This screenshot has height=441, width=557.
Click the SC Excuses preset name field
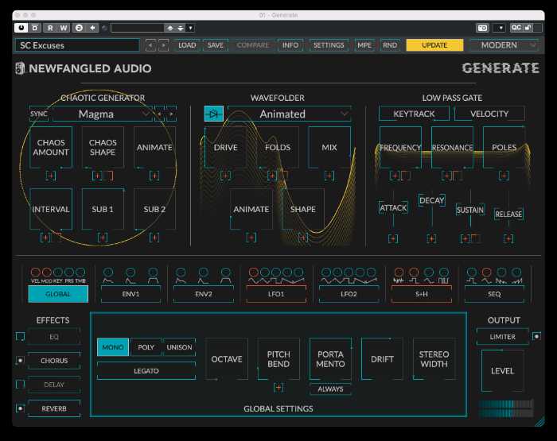pyautogui.click(x=77, y=45)
